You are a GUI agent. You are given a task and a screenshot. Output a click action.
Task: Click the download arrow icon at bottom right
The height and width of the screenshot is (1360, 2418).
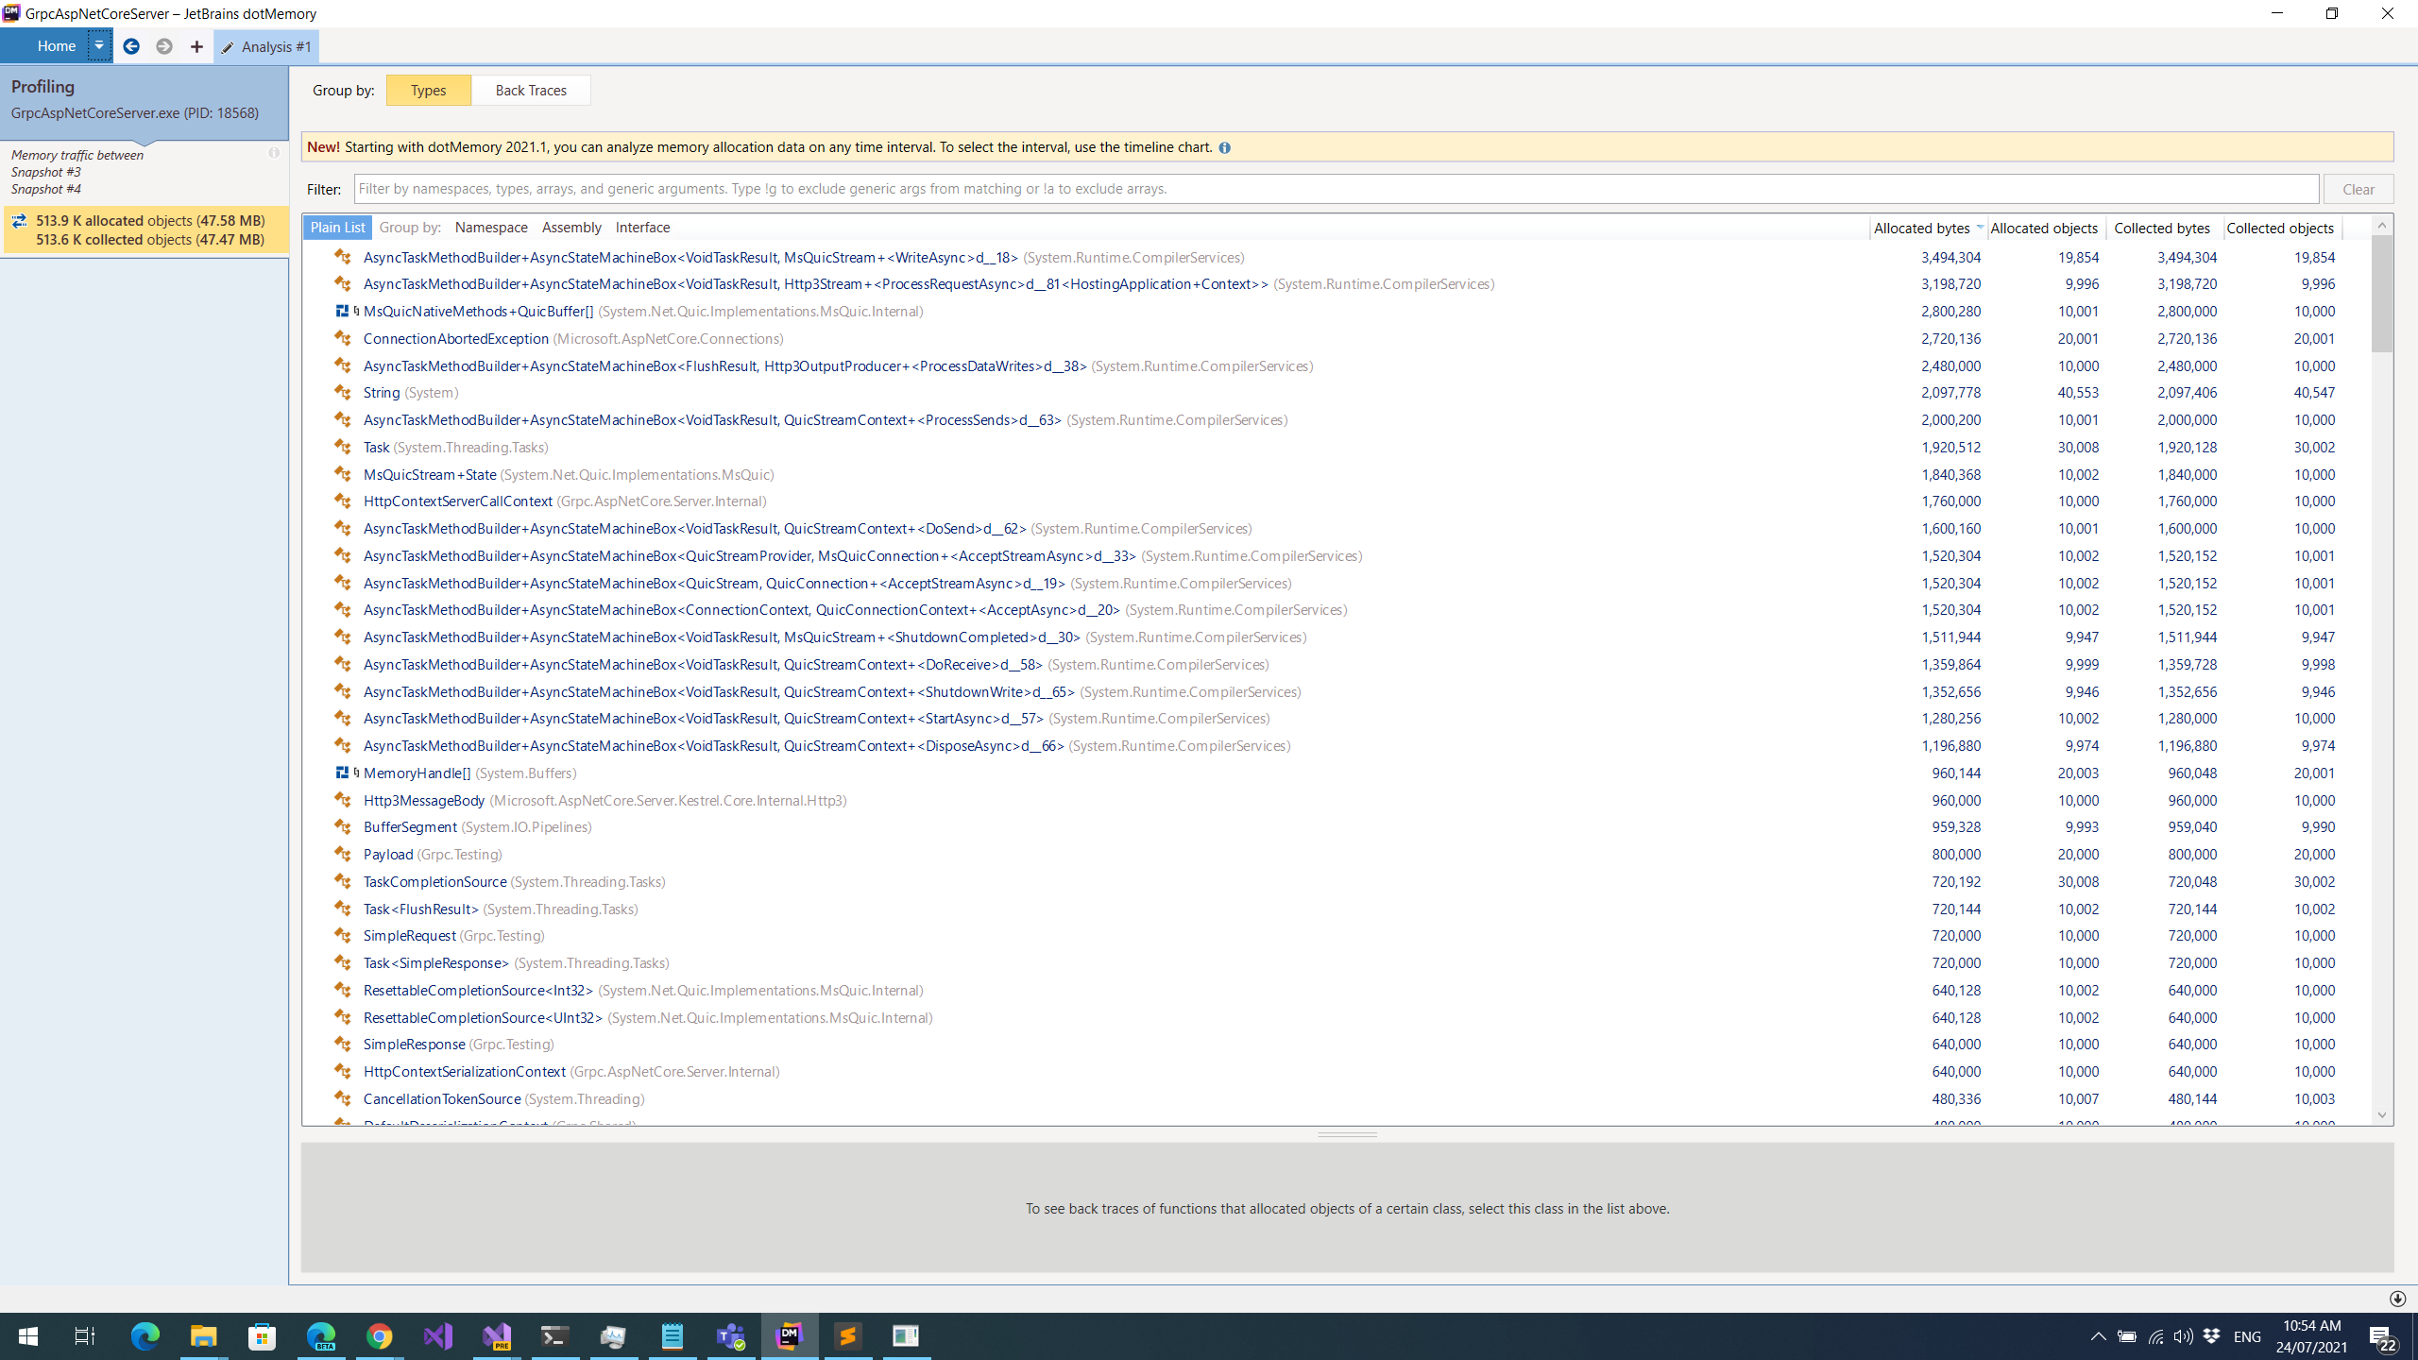coord(2397,1299)
